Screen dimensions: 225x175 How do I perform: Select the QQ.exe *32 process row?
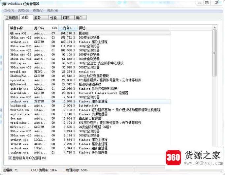pyautogui.click(x=90, y=33)
